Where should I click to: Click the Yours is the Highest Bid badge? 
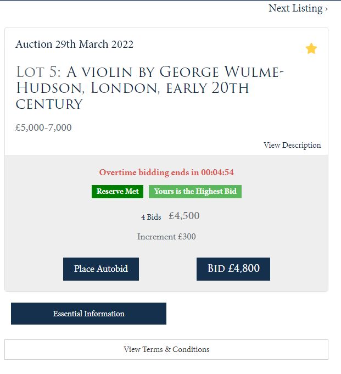click(x=195, y=192)
